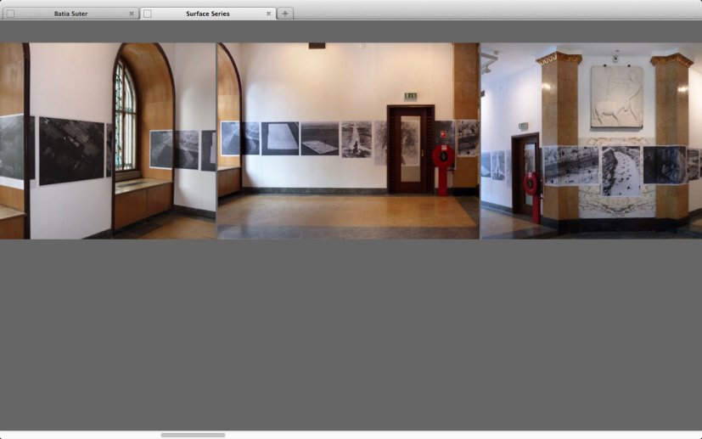Open the gallery photo with wooden door
Image resolution: width=702 pixels, height=439 pixels.
pyautogui.click(x=348, y=141)
